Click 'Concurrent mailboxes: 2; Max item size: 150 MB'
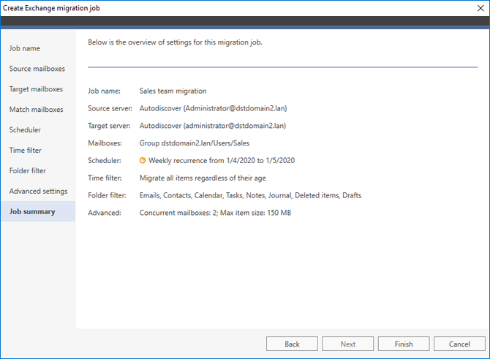The image size is (490, 359). click(215, 213)
